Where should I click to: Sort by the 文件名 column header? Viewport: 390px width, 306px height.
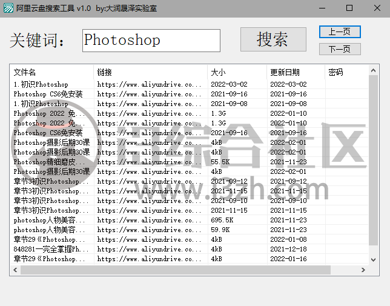point(51,72)
